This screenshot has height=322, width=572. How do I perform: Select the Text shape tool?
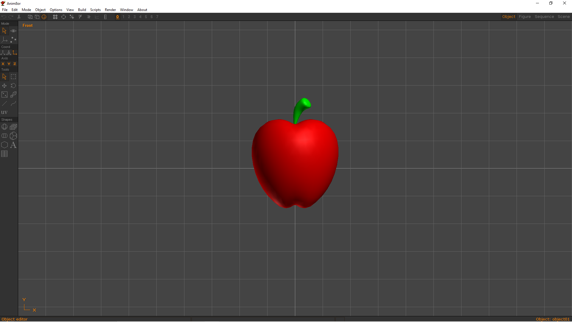point(13,145)
